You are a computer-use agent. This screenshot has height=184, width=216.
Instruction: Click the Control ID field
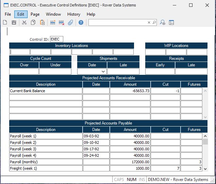[x=56, y=39]
